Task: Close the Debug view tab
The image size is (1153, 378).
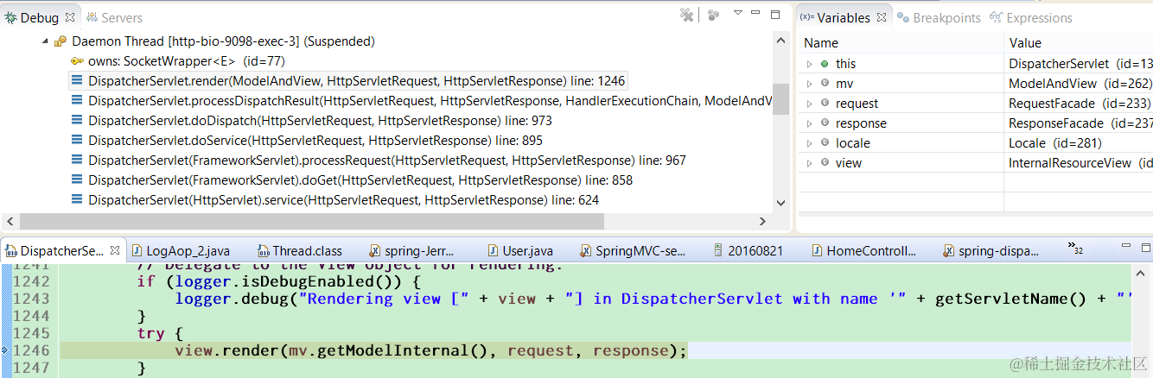Action: pos(70,17)
